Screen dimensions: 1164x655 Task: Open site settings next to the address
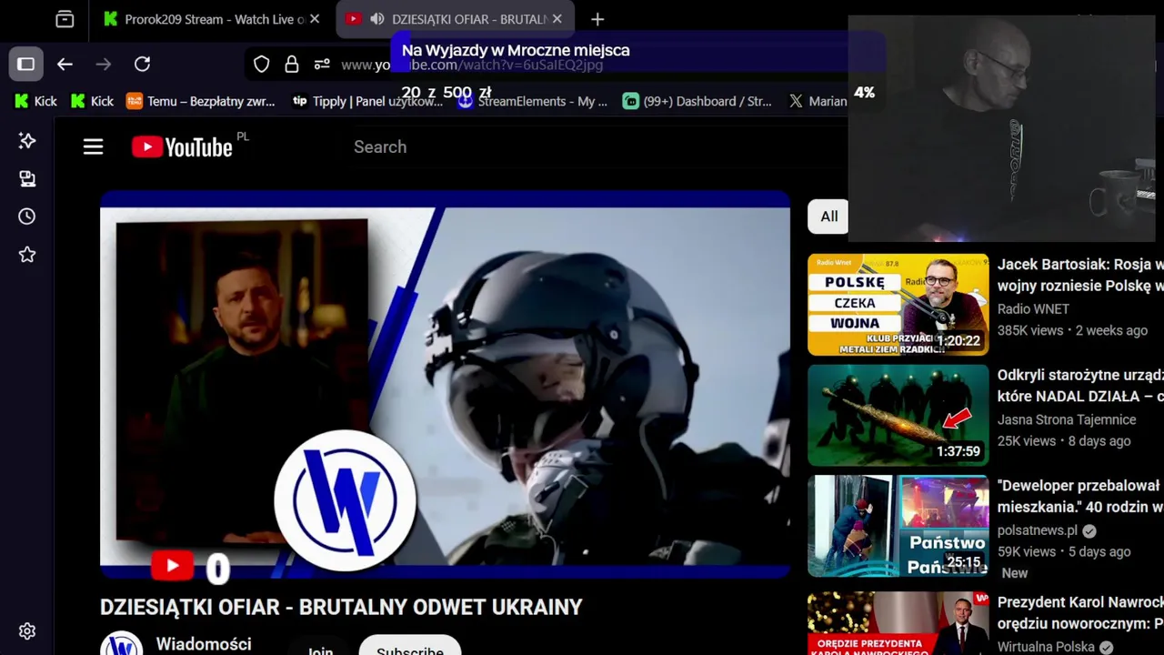(322, 65)
